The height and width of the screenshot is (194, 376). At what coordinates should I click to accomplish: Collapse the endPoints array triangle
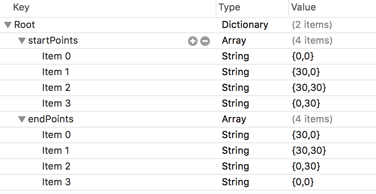22,119
